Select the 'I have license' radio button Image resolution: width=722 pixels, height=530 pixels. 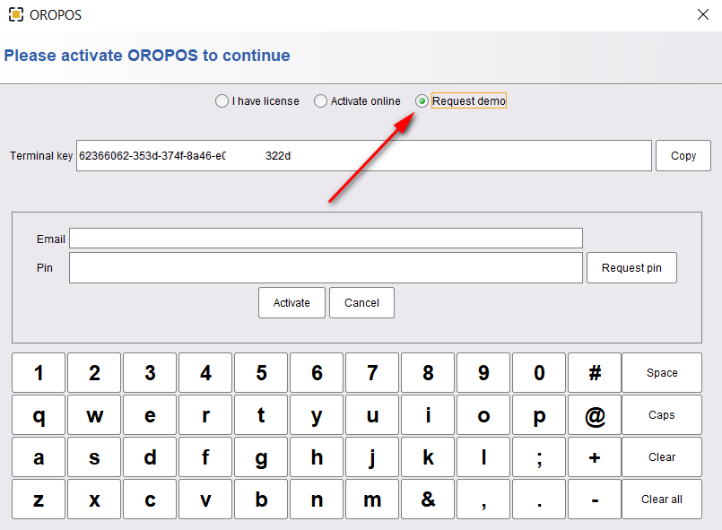(257, 100)
